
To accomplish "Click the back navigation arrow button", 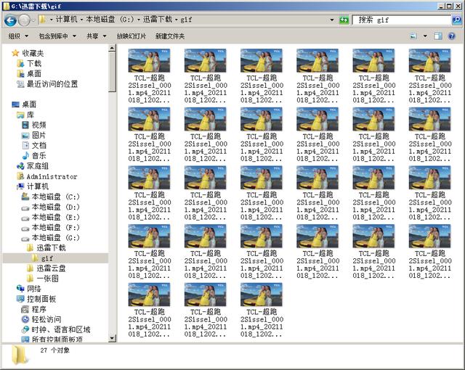I will pyautogui.click(x=10, y=20).
